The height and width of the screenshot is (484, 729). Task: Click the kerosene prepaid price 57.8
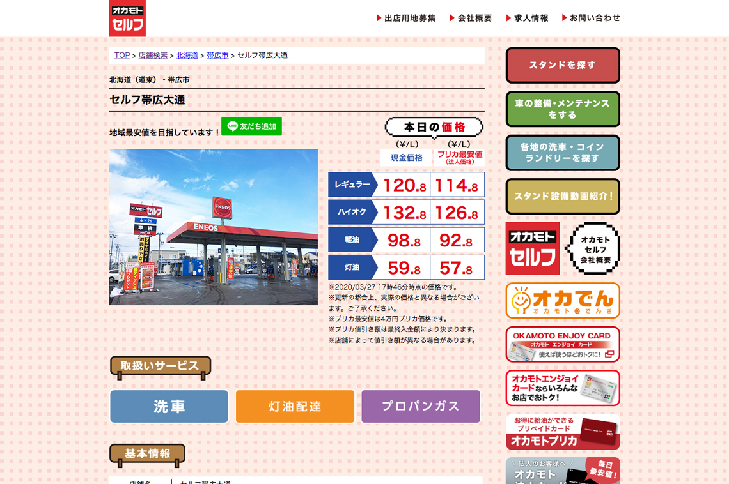pyautogui.click(x=457, y=268)
